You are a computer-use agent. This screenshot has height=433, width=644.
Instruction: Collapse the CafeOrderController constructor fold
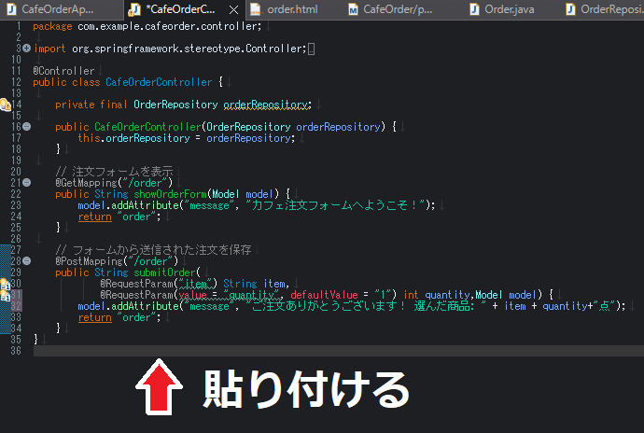[26, 126]
